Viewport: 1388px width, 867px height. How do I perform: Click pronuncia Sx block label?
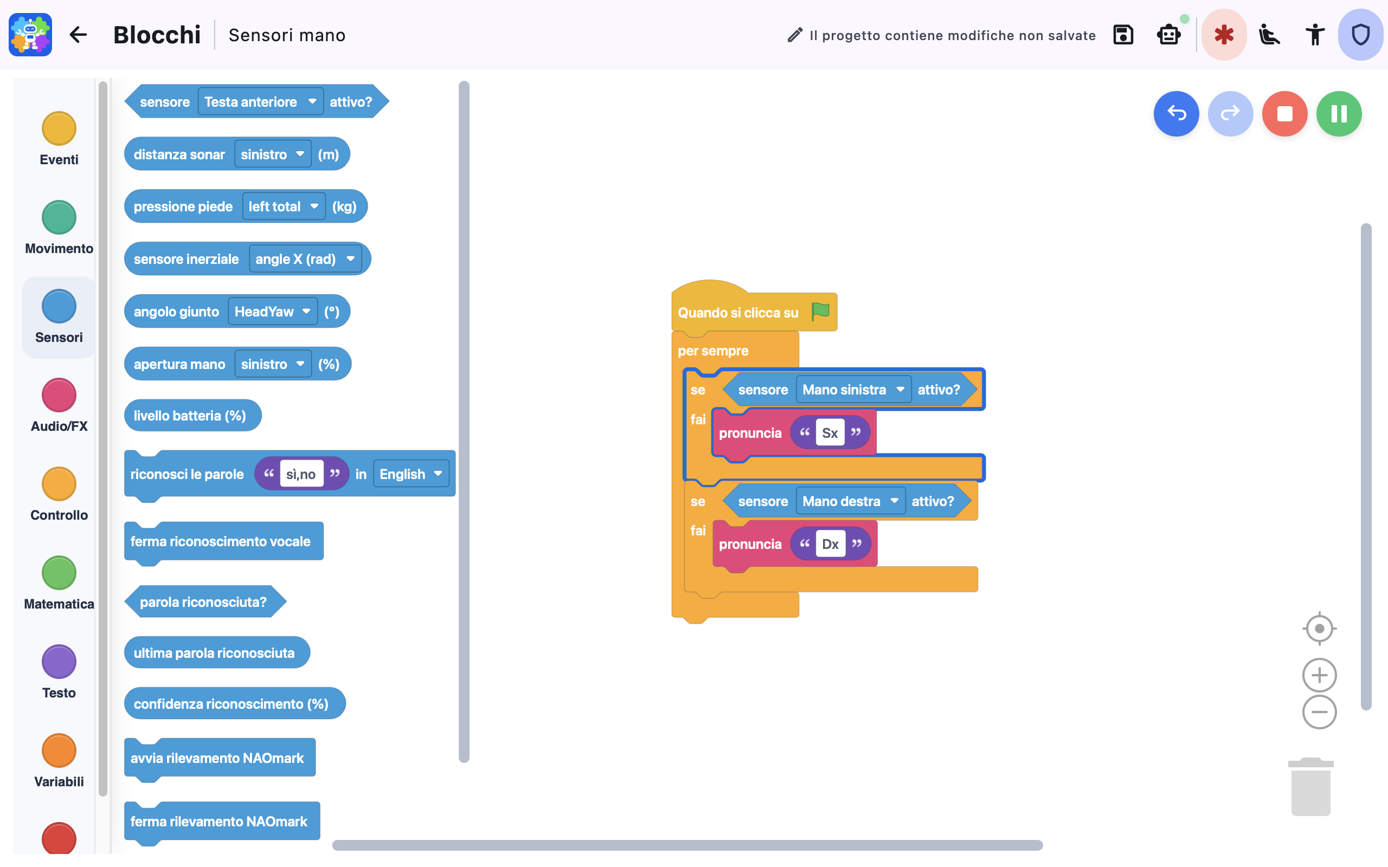point(750,433)
